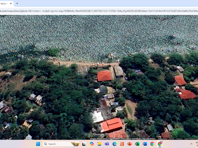Open Microsoft Teams from the taskbar
Image resolution: width=198 pixels, height=148 pixels.
(107, 144)
